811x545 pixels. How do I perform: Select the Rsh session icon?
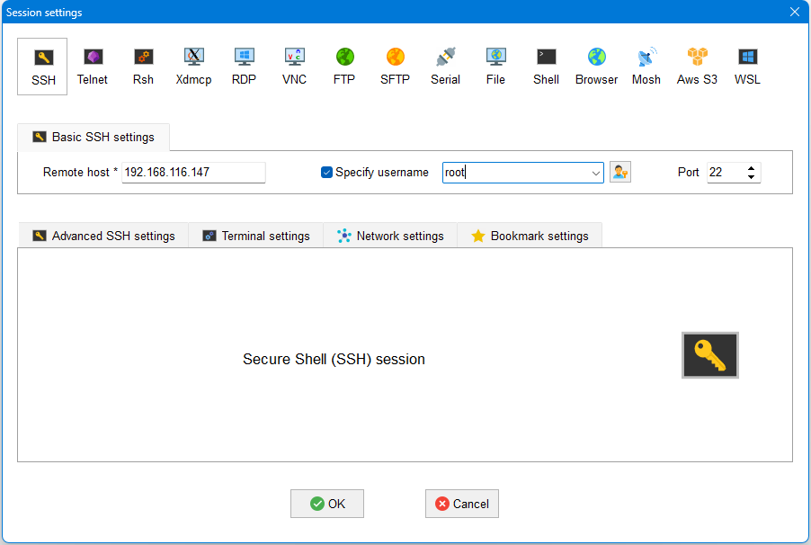tap(143, 67)
